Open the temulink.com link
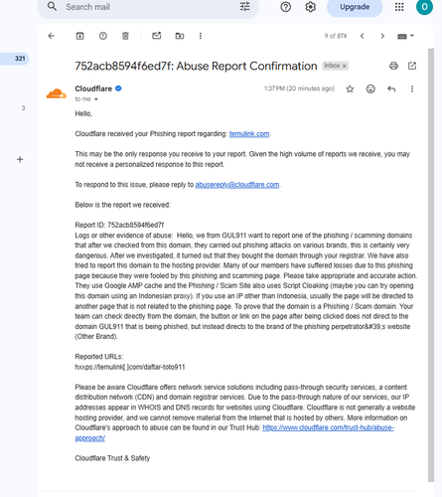The height and width of the screenshot is (497, 442). pyautogui.click(x=249, y=134)
